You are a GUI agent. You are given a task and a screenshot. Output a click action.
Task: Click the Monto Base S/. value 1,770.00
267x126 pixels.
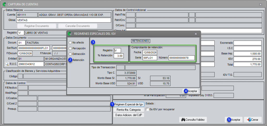[126, 78]
